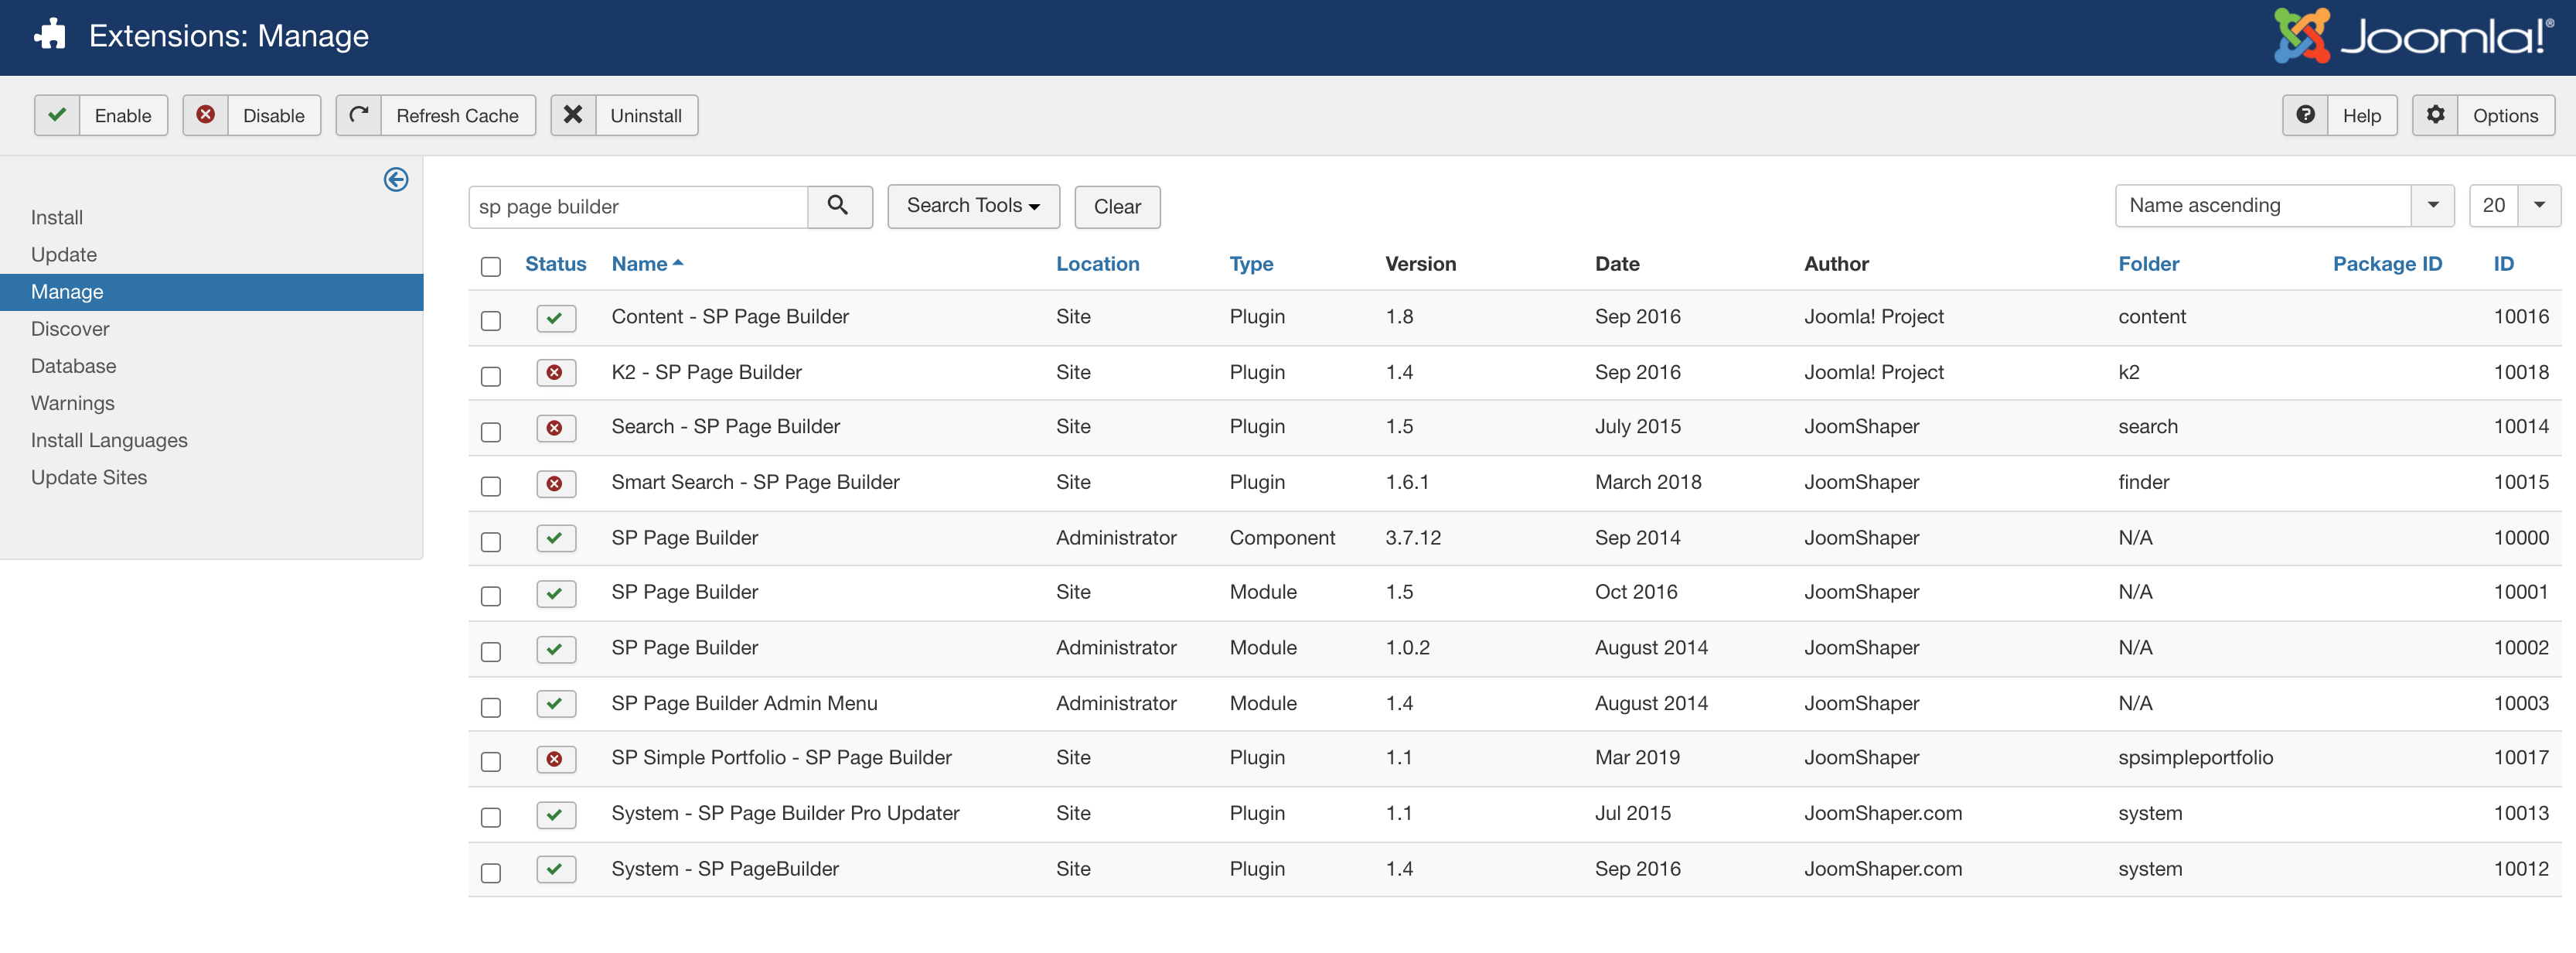Viewport: 2576px width, 953px height.
Task: Open Database in the sidebar
Action: tap(73, 365)
